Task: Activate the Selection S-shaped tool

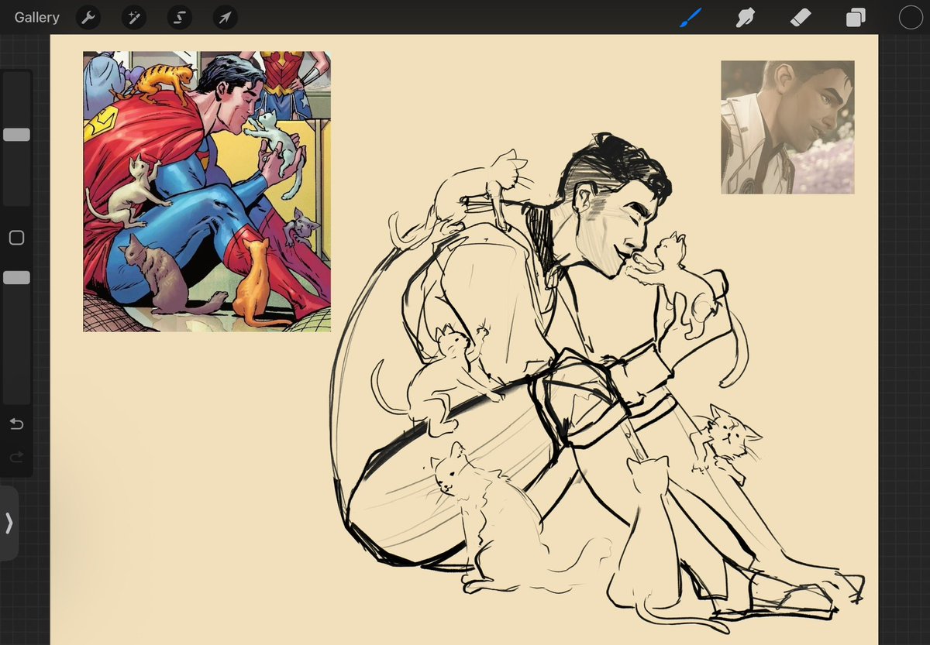Action: point(180,18)
